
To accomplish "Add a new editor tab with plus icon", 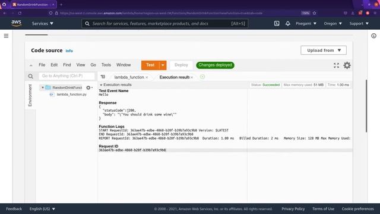I will (x=202, y=77).
